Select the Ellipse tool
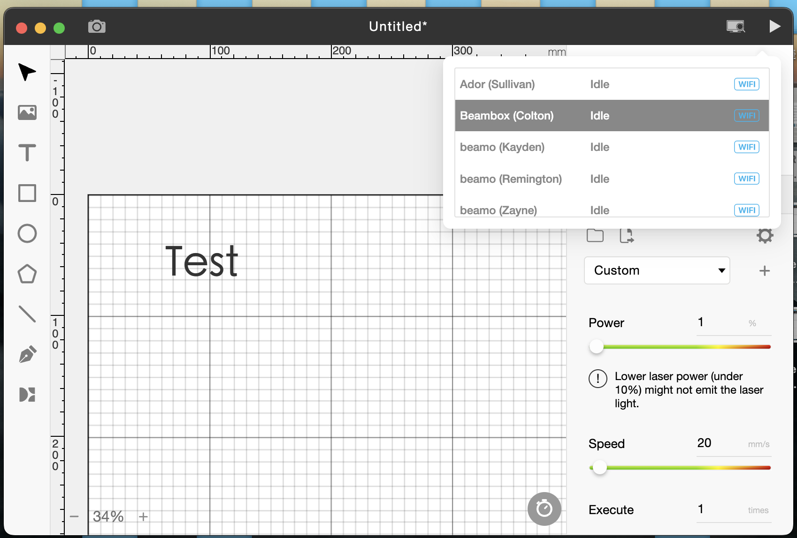Viewport: 797px width, 538px height. coord(27,233)
